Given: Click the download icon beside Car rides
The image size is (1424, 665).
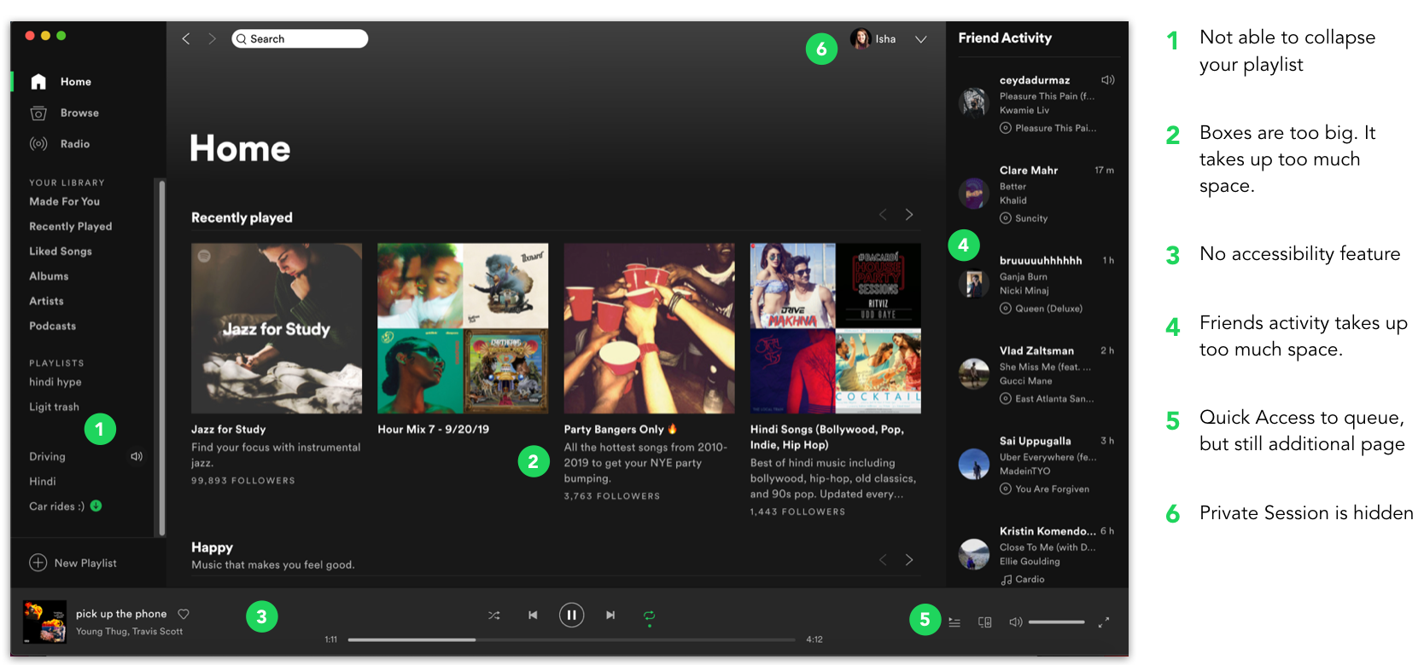Looking at the screenshot, I should point(96,506).
